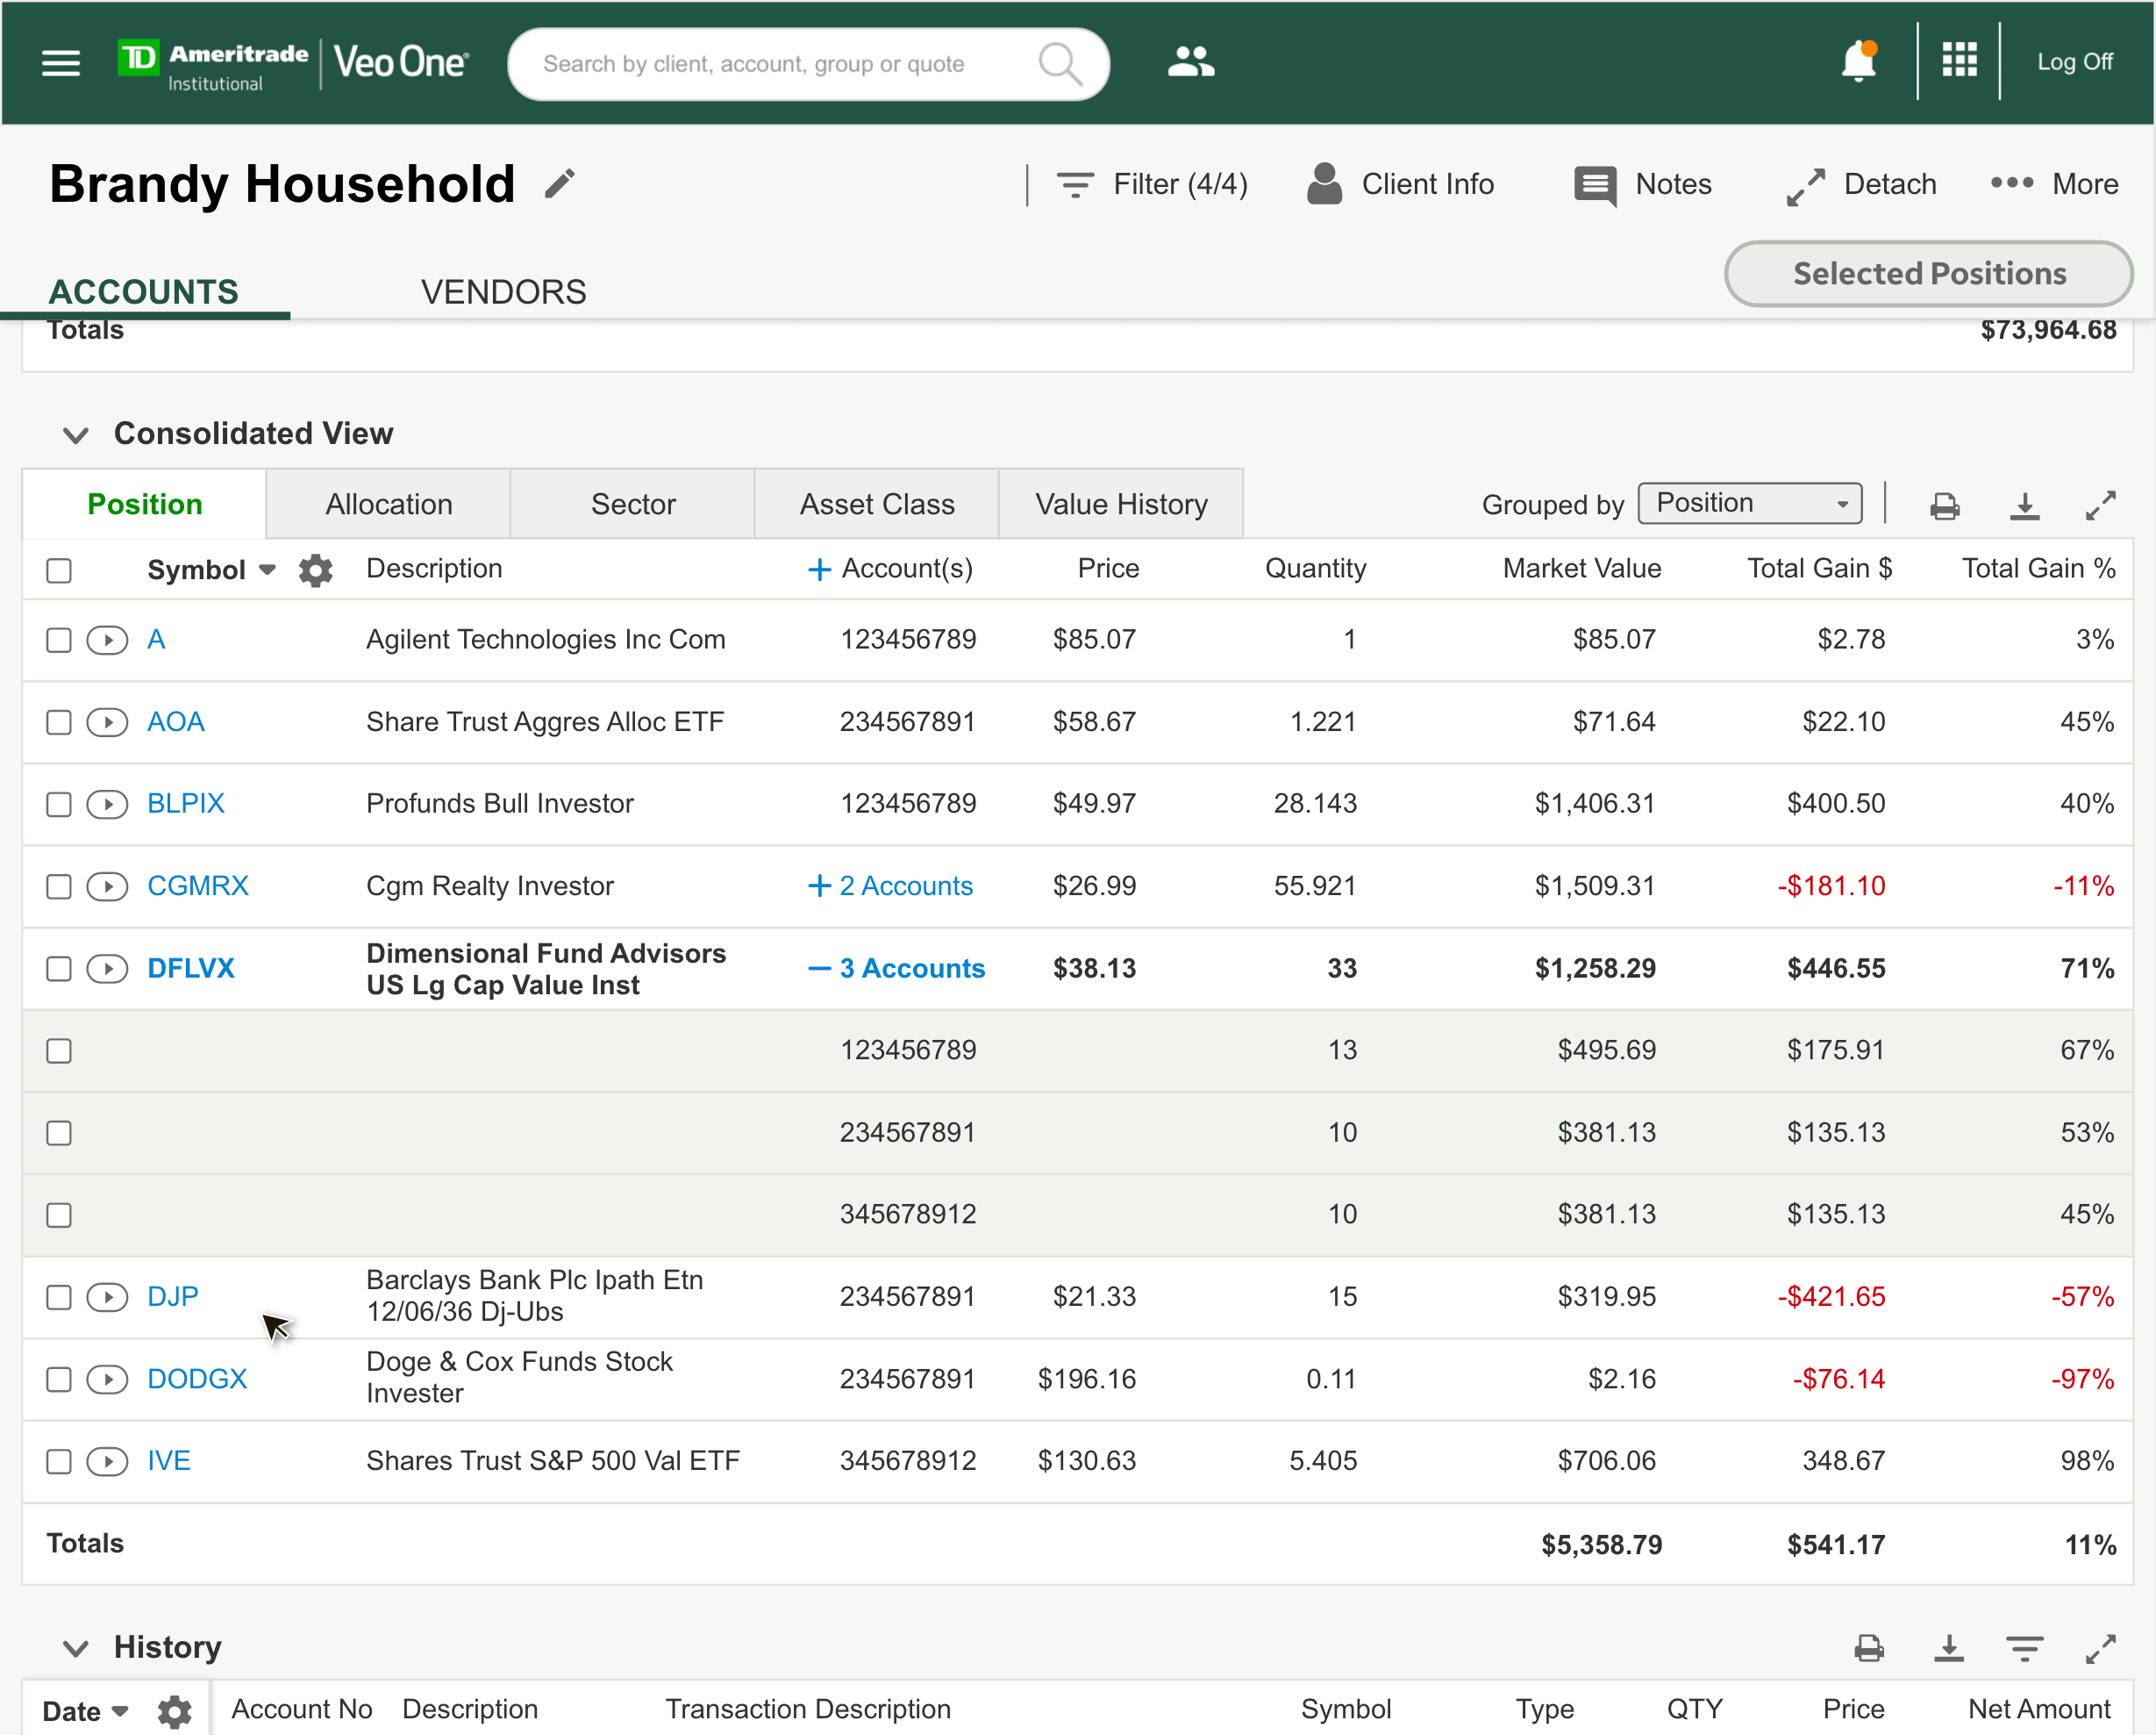Screen dimensions: 2156x1735
Task: Open the action arrow for CGMRX
Action: (107, 886)
